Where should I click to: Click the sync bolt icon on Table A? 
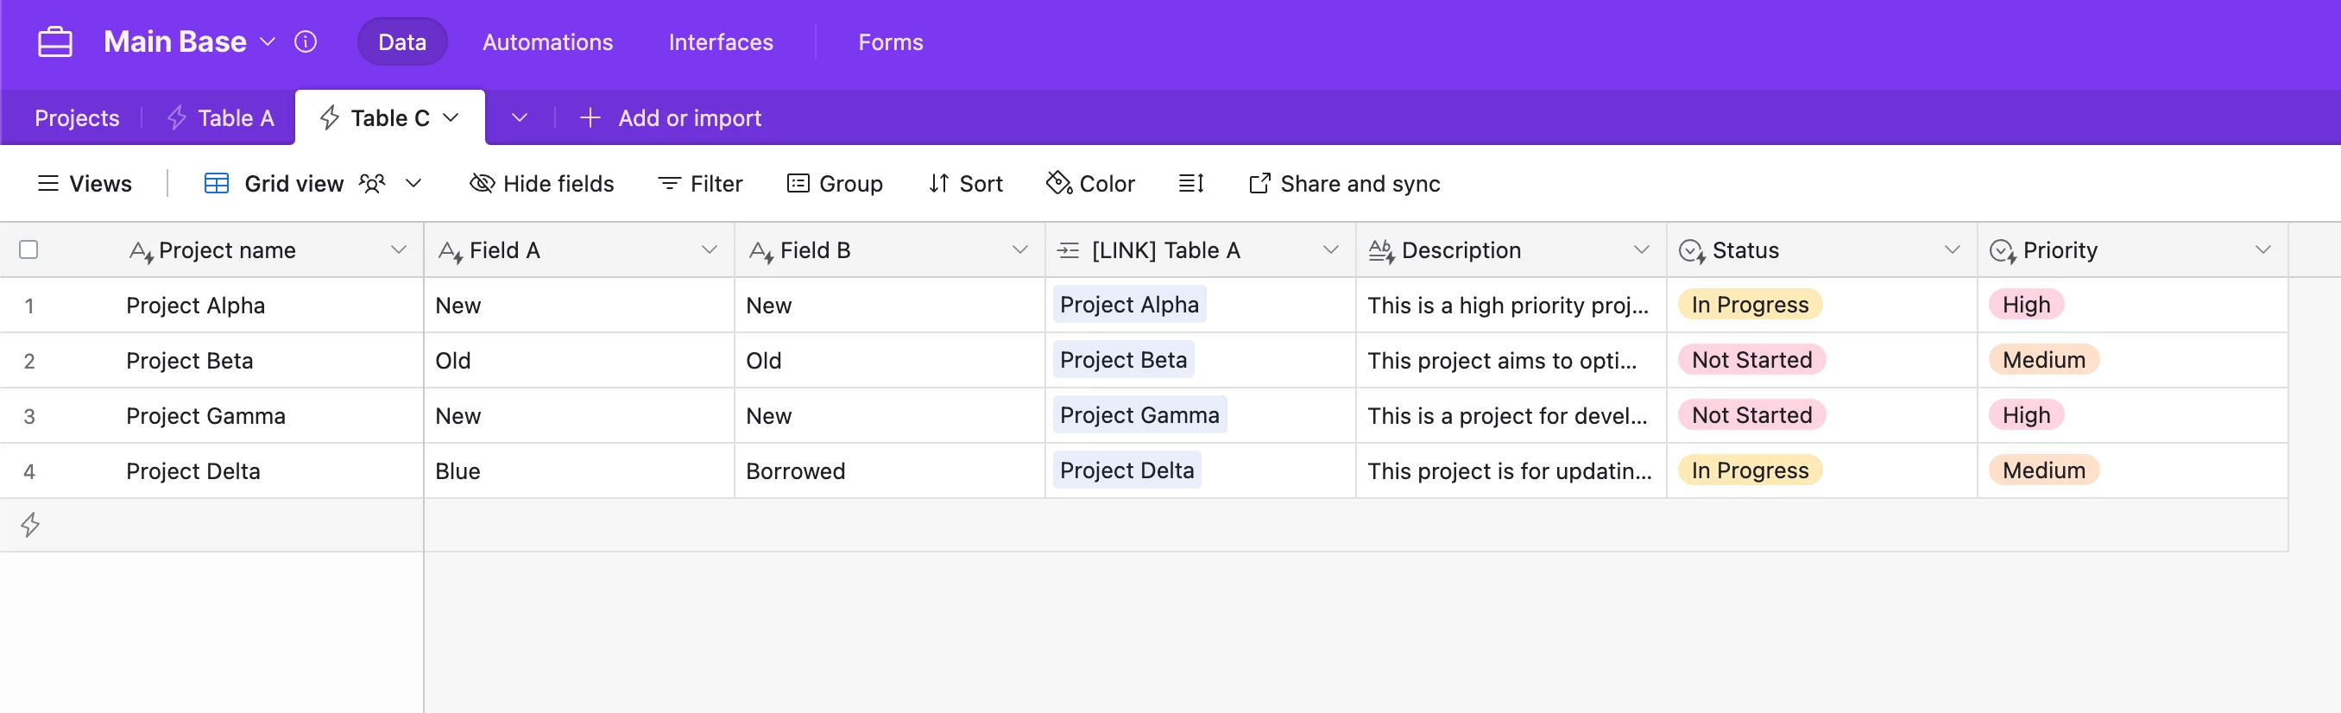click(177, 118)
